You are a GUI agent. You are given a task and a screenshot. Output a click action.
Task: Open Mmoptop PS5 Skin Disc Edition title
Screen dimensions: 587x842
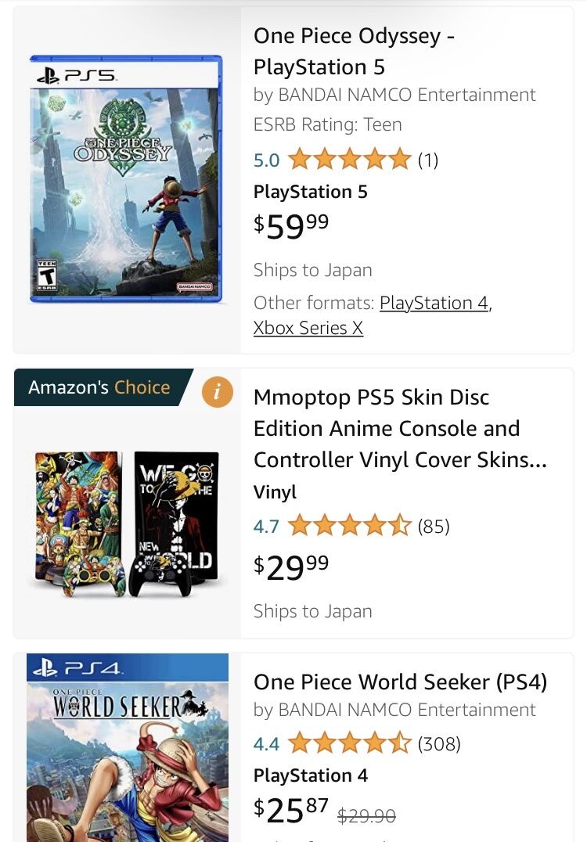coord(400,428)
